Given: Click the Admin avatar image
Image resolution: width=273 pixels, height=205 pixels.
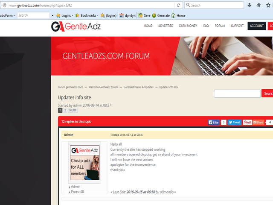Looking at the screenshot, I should (85, 163).
